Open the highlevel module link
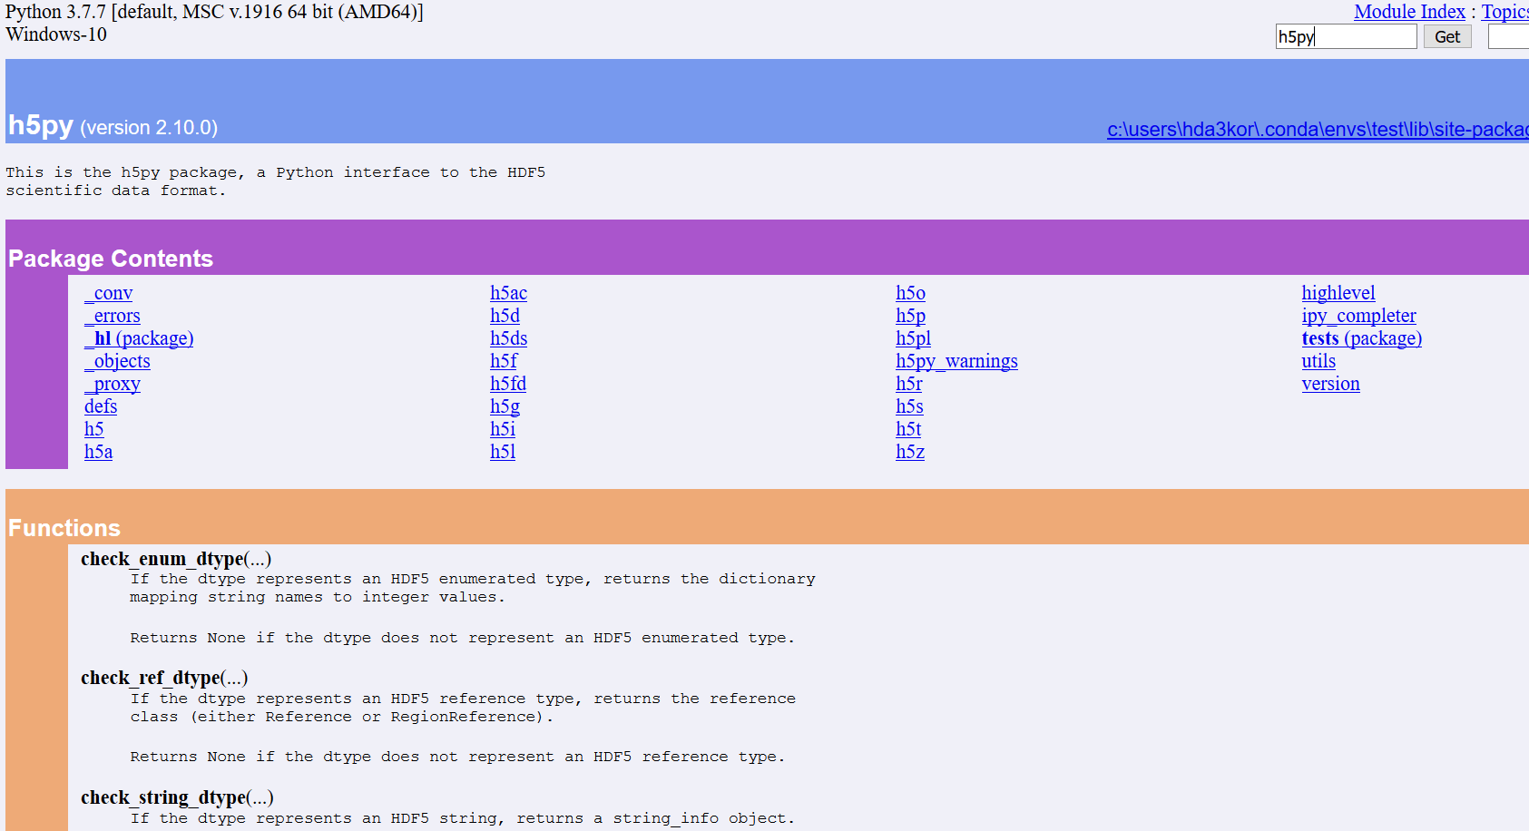Screen dimensions: 1529x831 1338,293
